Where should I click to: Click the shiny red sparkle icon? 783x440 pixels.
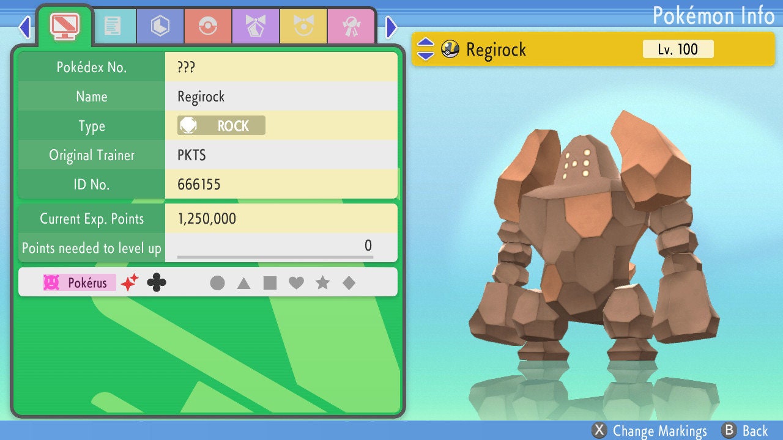pos(130,282)
